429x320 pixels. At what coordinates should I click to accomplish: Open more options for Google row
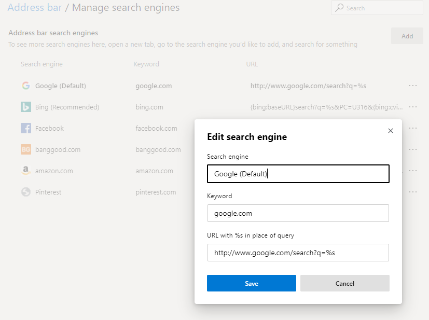(x=412, y=86)
